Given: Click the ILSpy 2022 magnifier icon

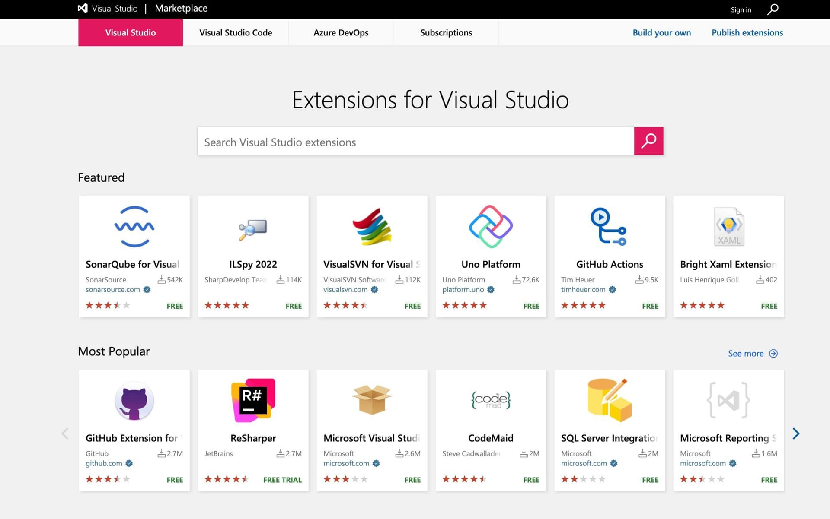Looking at the screenshot, I should pos(253,229).
